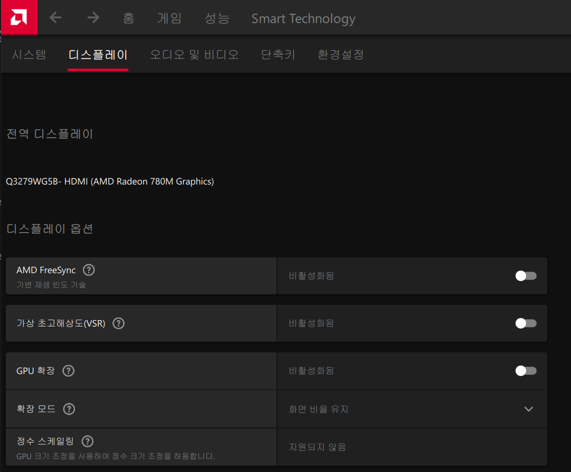Viewport: 571px width, 472px height.
Task: Click the AMD FreeSync label
Action: [46, 270]
